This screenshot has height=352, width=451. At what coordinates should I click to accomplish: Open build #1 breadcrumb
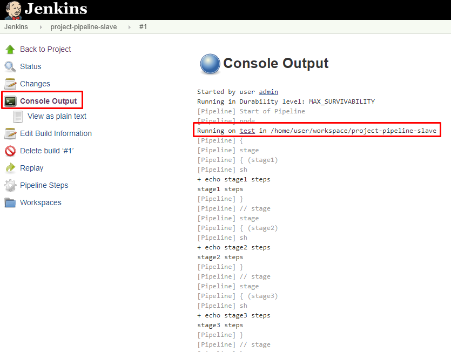point(143,27)
